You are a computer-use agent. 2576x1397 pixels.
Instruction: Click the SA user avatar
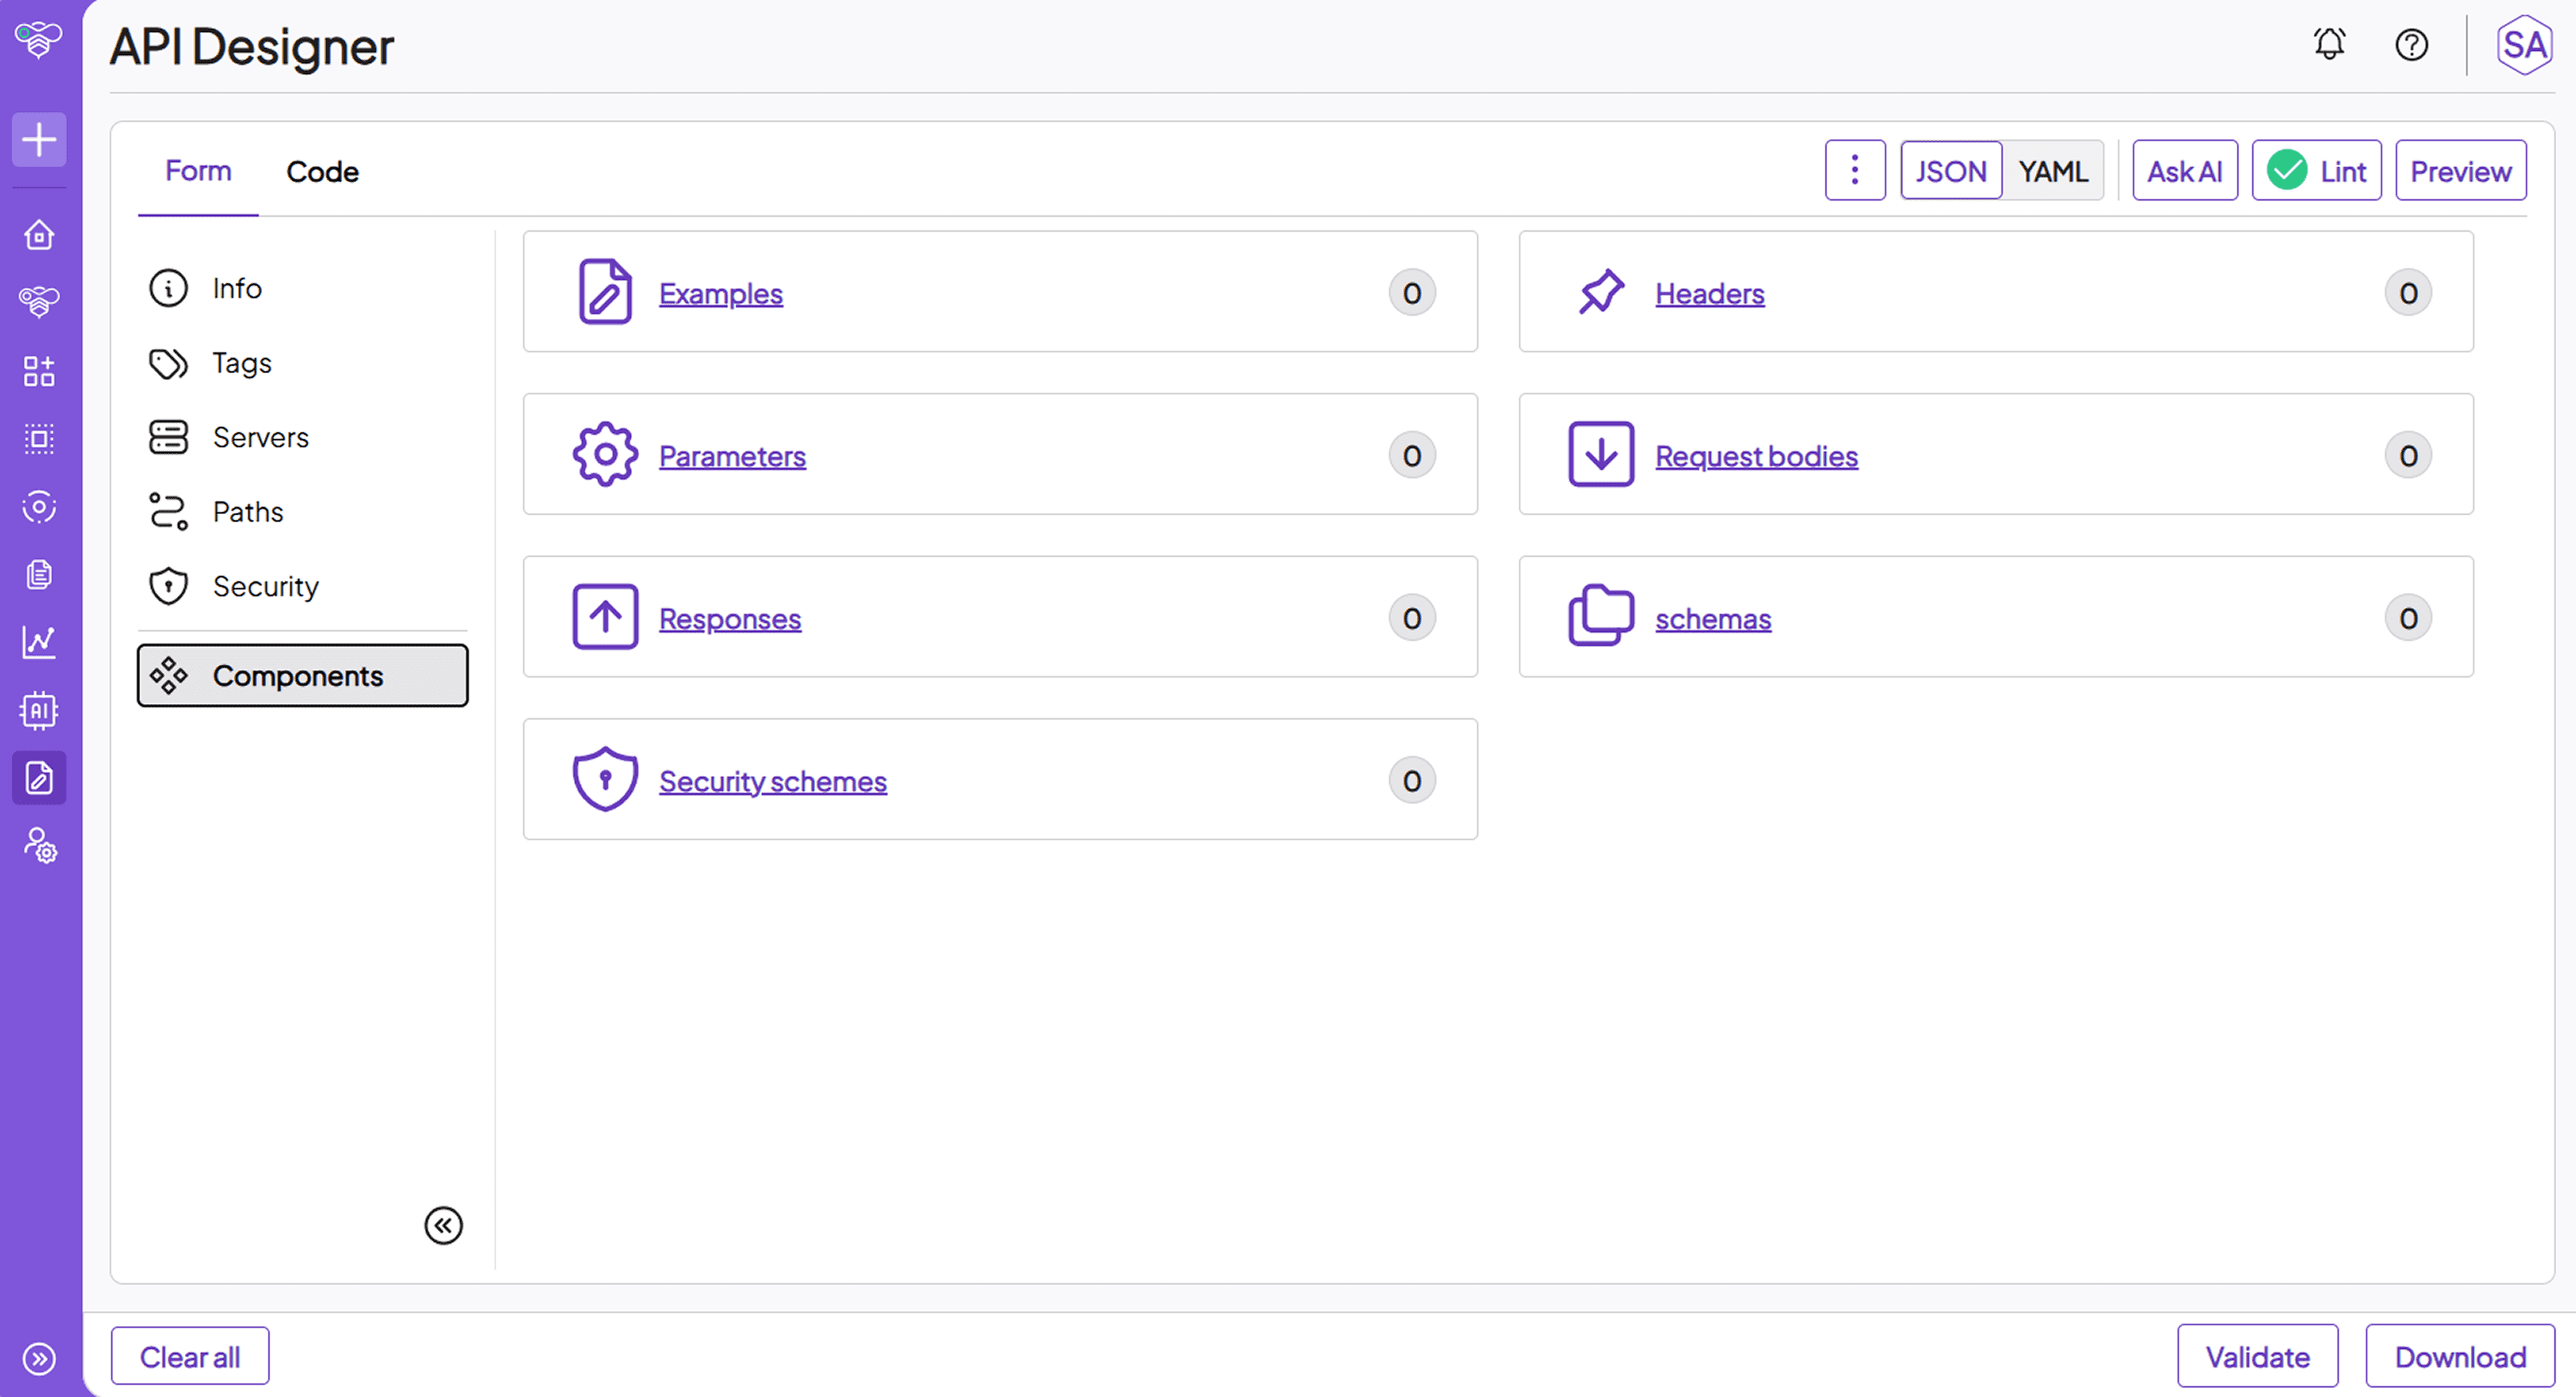click(2524, 45)
